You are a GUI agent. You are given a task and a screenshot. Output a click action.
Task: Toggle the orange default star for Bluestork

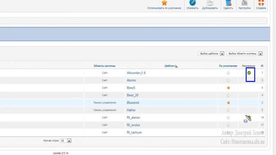pyautogui.click(x=228, y=102)
